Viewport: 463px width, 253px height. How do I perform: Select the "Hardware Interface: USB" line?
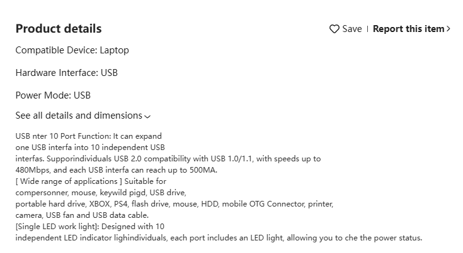pos(66,73)
